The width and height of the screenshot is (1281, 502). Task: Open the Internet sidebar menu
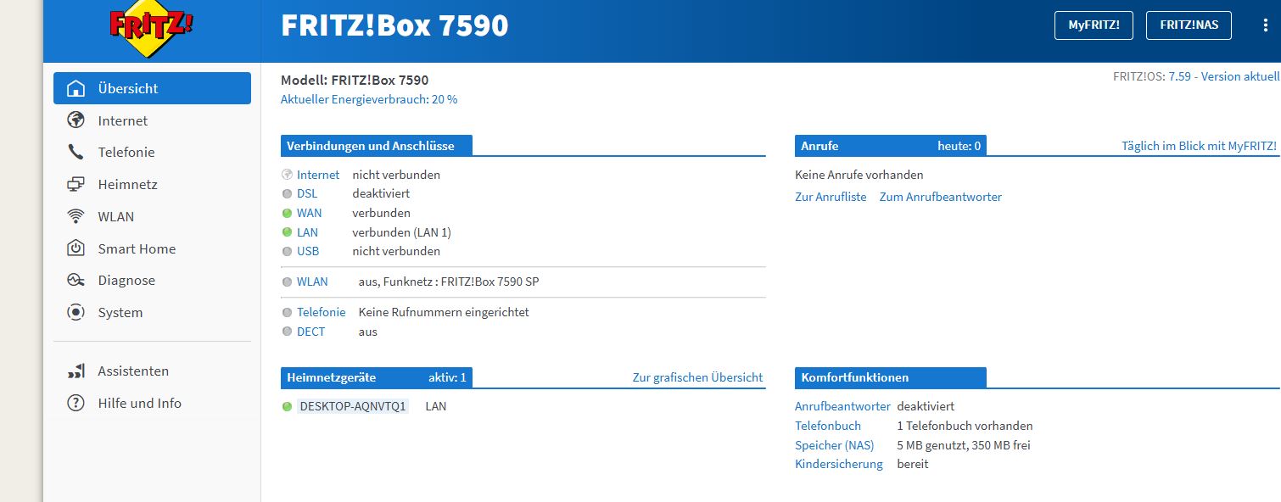152,120
